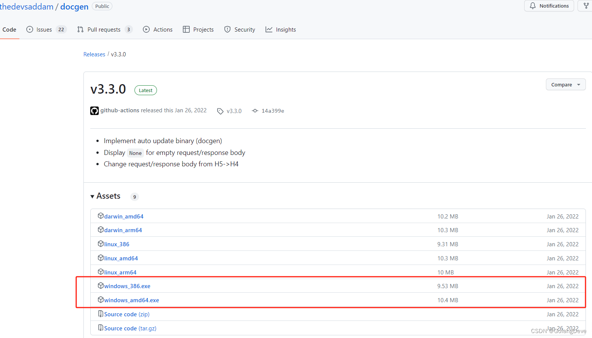
Task: Open the Pull requests tab
Action: [x=104, y=30]
